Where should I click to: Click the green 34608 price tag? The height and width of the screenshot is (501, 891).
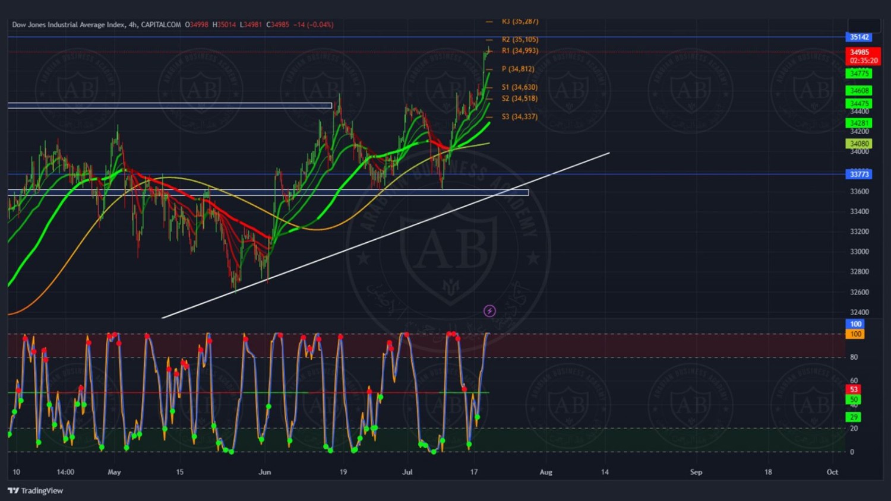[859, 91]
